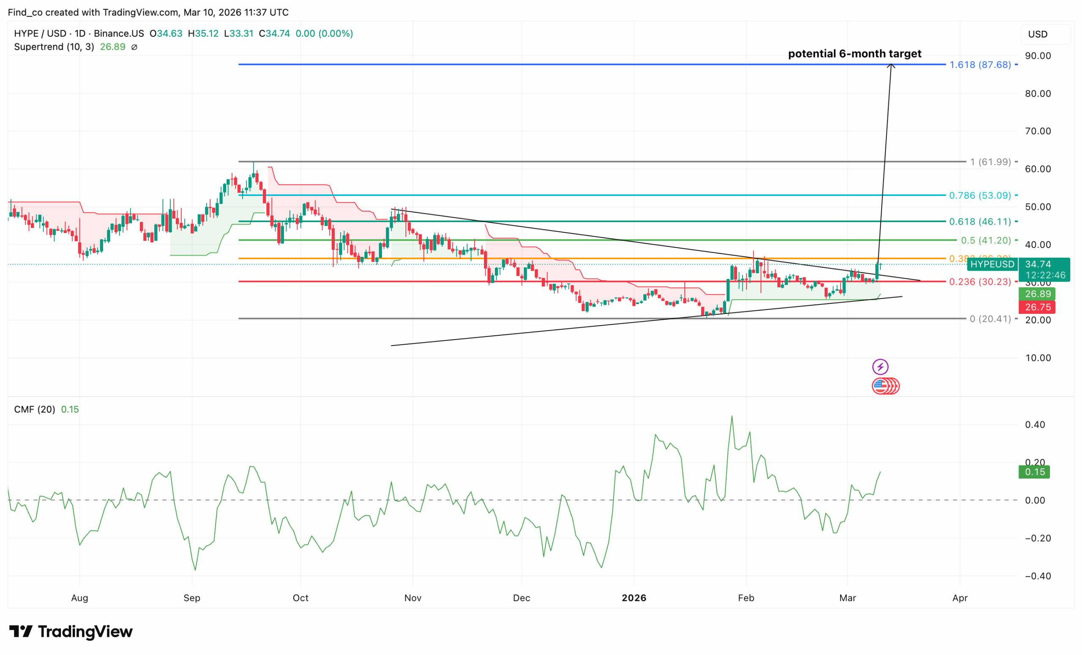Click the Sep label on time axis

192,598
